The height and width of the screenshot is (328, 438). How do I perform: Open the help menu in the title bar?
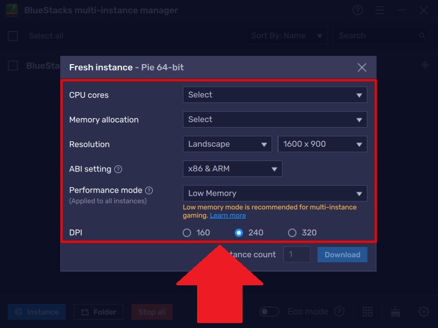pos(358,10)
